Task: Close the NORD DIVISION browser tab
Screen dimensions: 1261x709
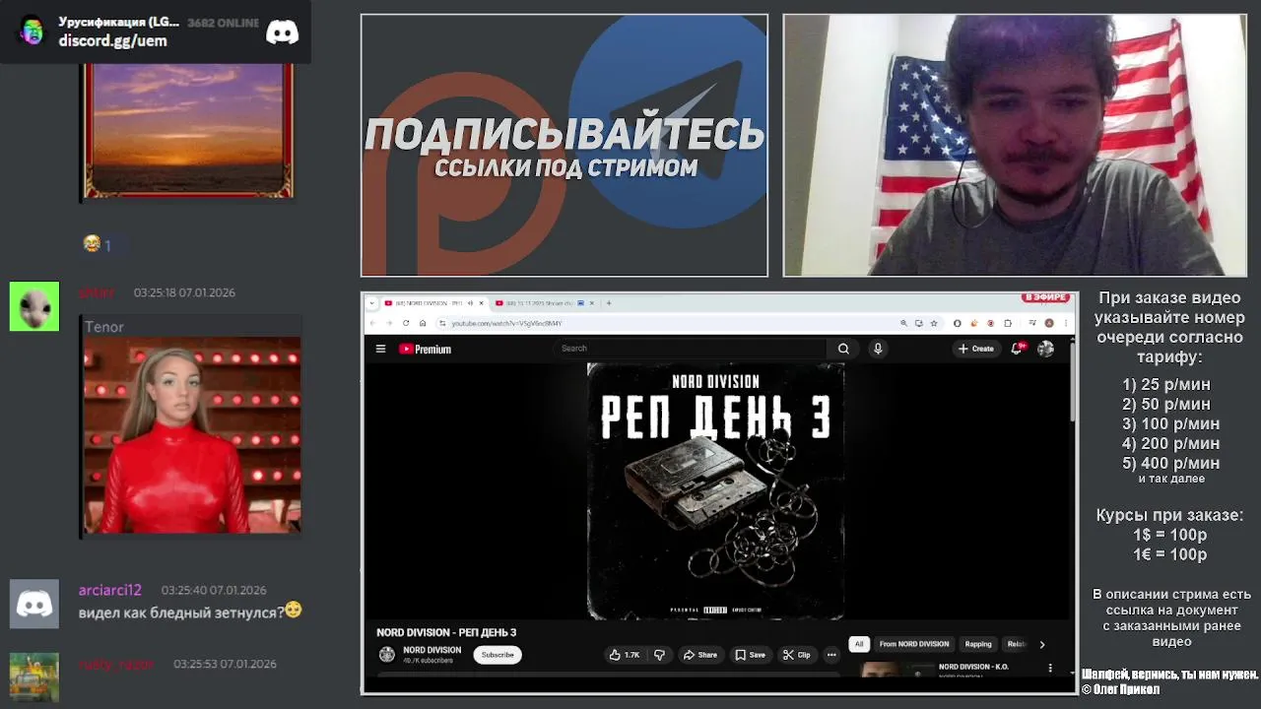Action: tap(482, 303)
